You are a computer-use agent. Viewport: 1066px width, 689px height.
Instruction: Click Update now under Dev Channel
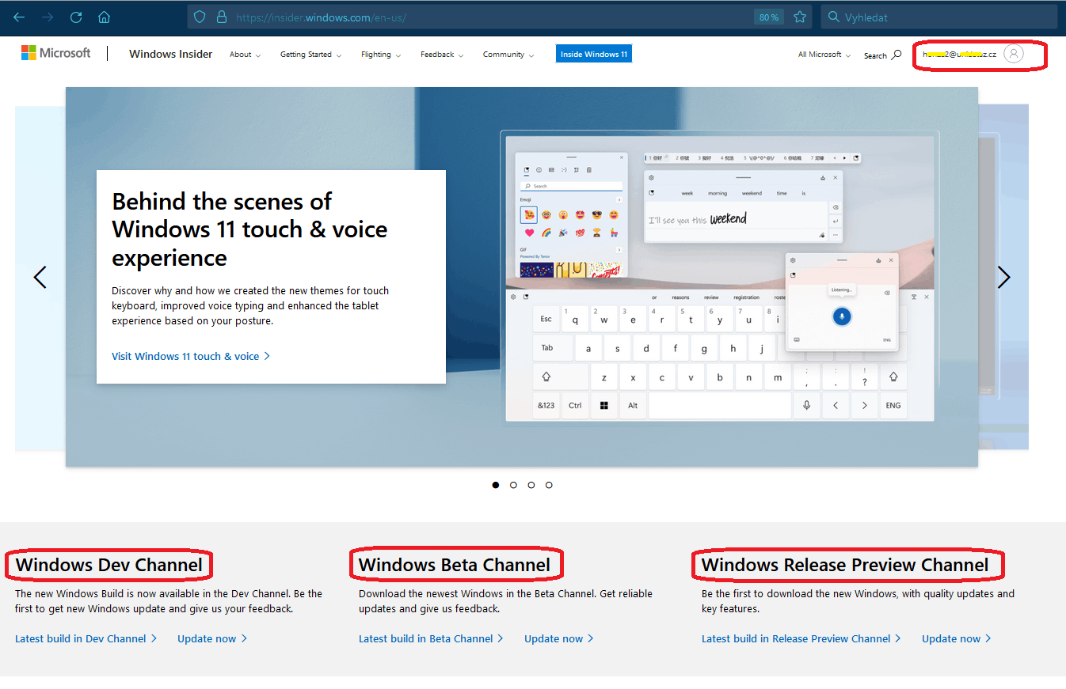(x=212, y=638)
